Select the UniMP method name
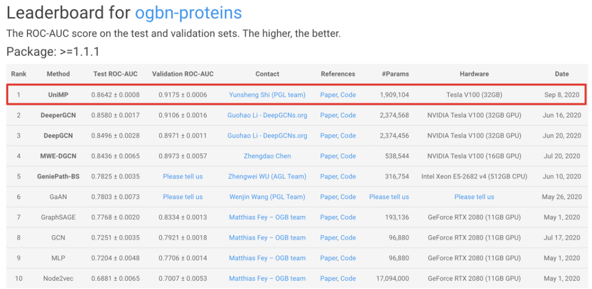The height and width of the screenshot is (289, 592). click(x=58, y=95)
